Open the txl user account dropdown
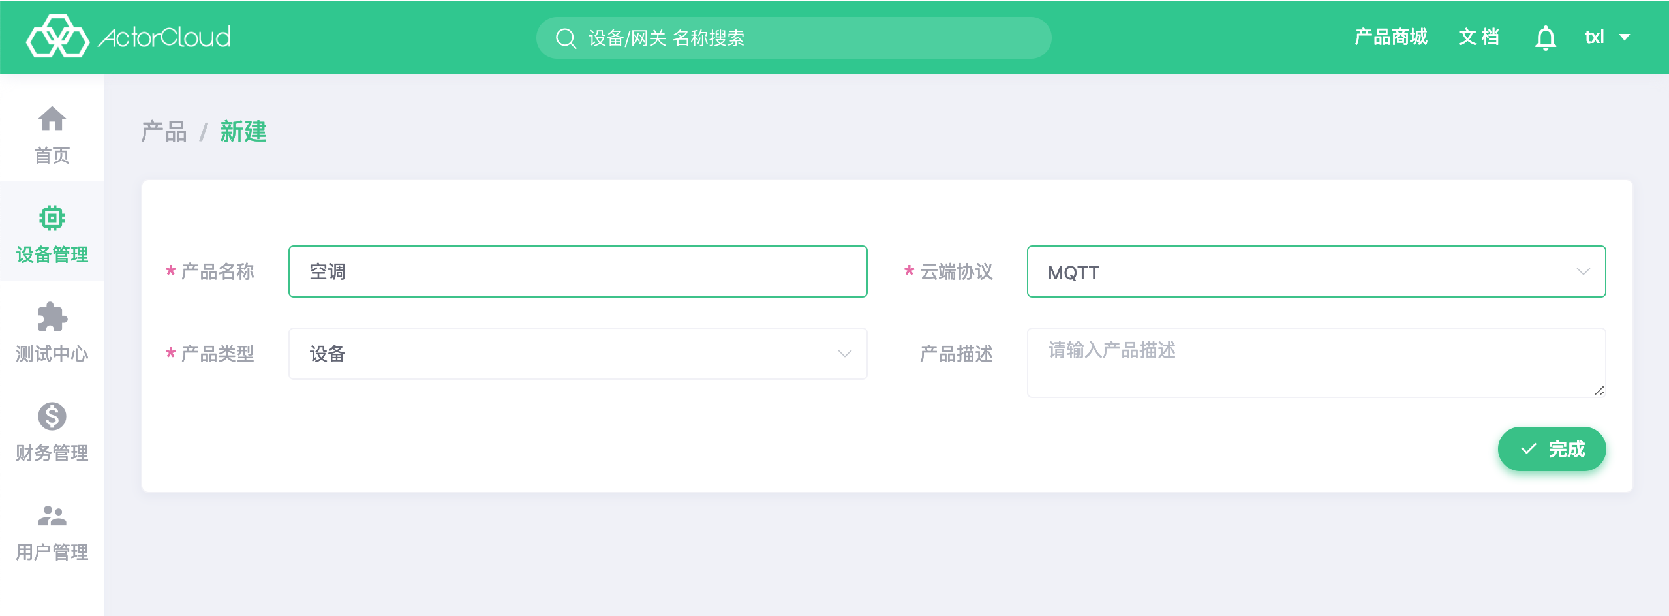The image size is (1669, 616). pyautogui.click(x=1607, y=37)
